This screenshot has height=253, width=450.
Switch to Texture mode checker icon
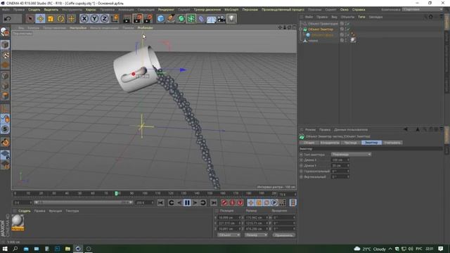5,55
